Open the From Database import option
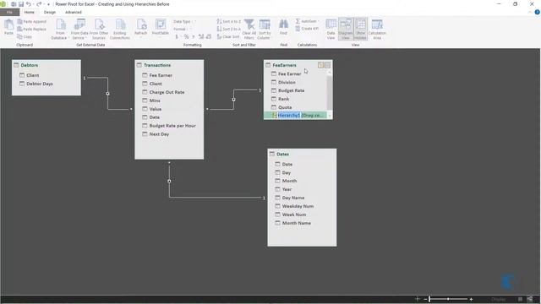This screenshot has height=304, width=541. pyautogui.click(x=59, y=29)
